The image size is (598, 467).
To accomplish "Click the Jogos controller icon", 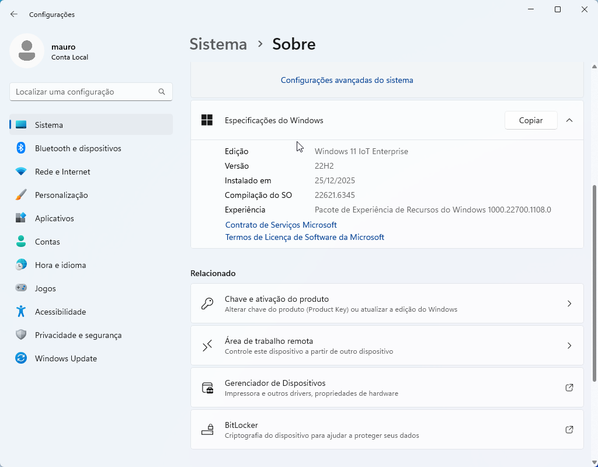I will click(x=21, y=288).
